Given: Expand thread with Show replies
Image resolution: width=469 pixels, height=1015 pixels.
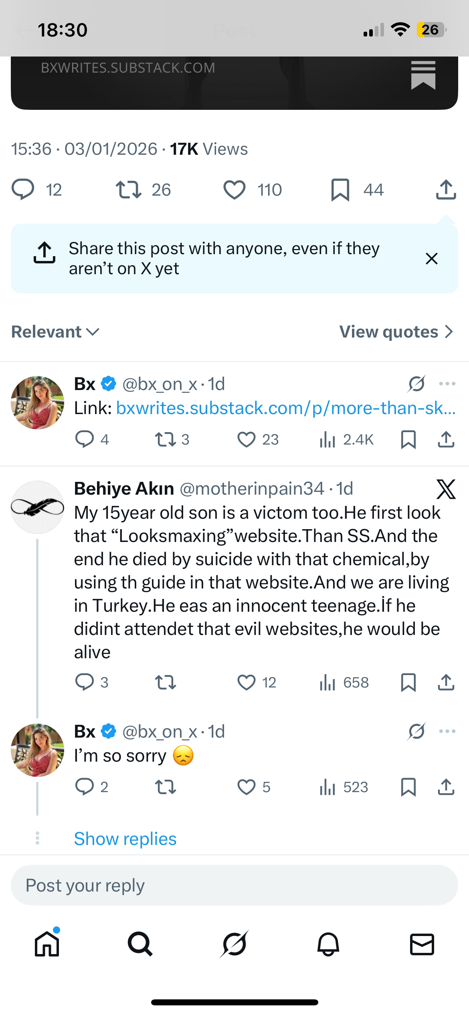Looking at the screenshot, I should click(125, 839).
